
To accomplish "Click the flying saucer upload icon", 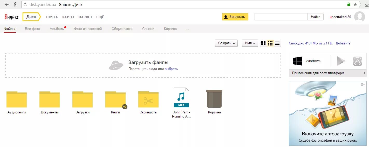I will pos(116,65).
